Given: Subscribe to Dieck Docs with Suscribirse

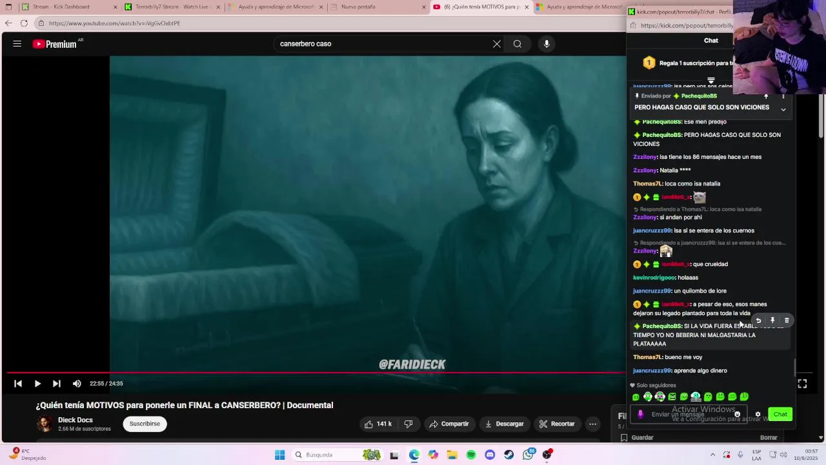Looking at the screenshot, I should coord(145,424).
